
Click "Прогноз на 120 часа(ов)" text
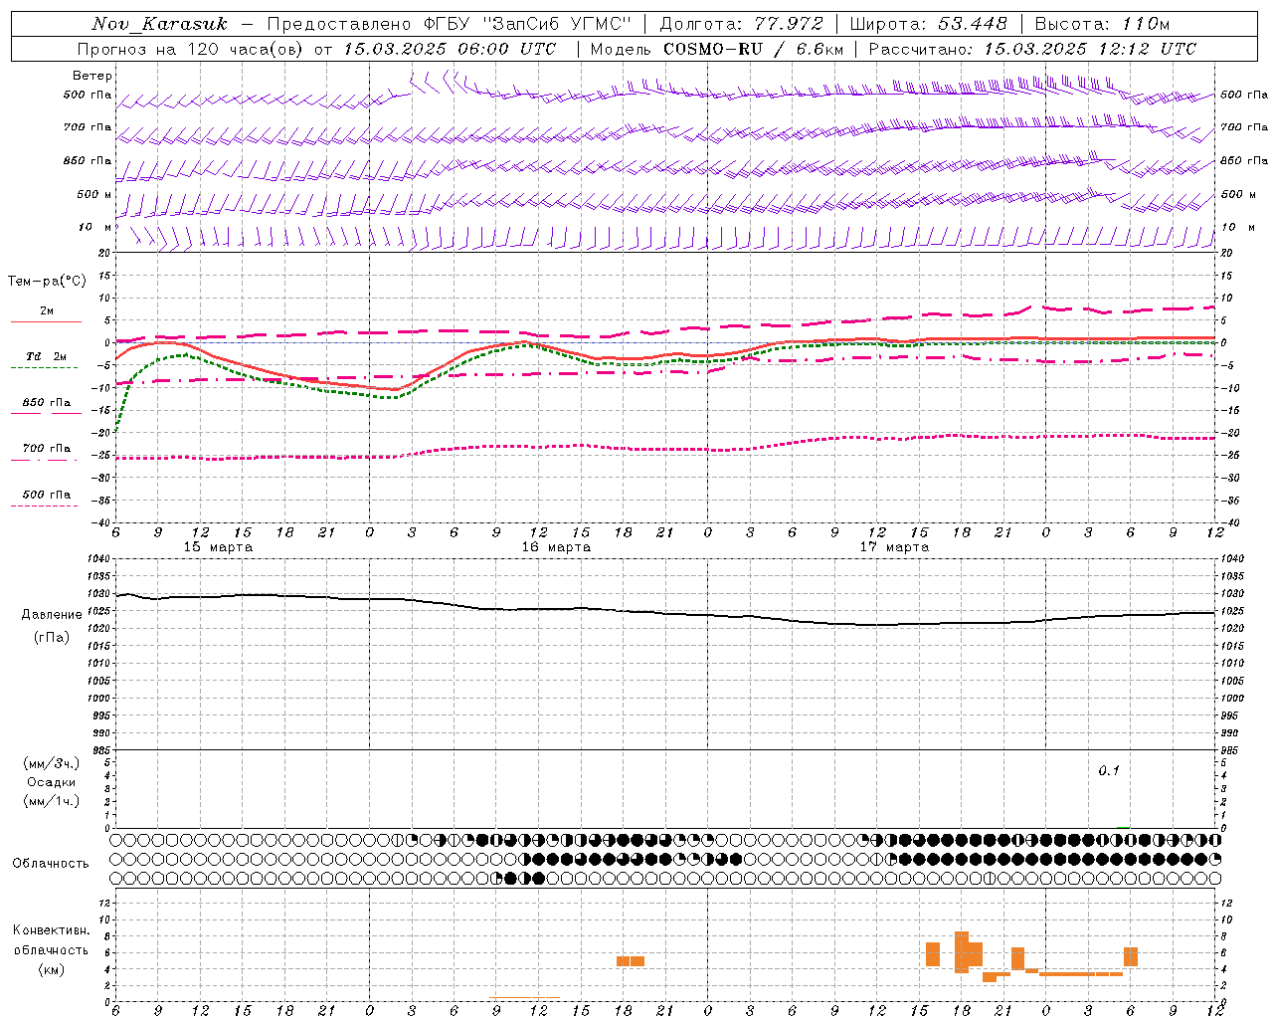191,49
